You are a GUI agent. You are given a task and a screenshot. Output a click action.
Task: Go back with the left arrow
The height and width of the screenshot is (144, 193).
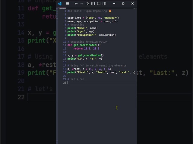76,4
